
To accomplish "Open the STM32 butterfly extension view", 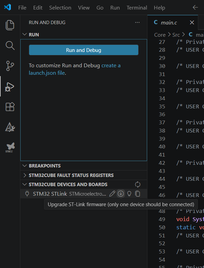I will pos(10,147).
